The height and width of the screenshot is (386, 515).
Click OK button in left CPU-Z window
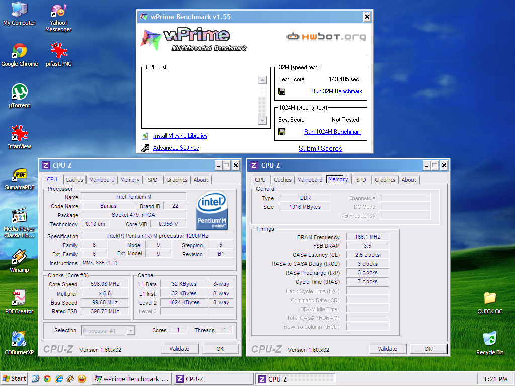(x=220, y=349)
